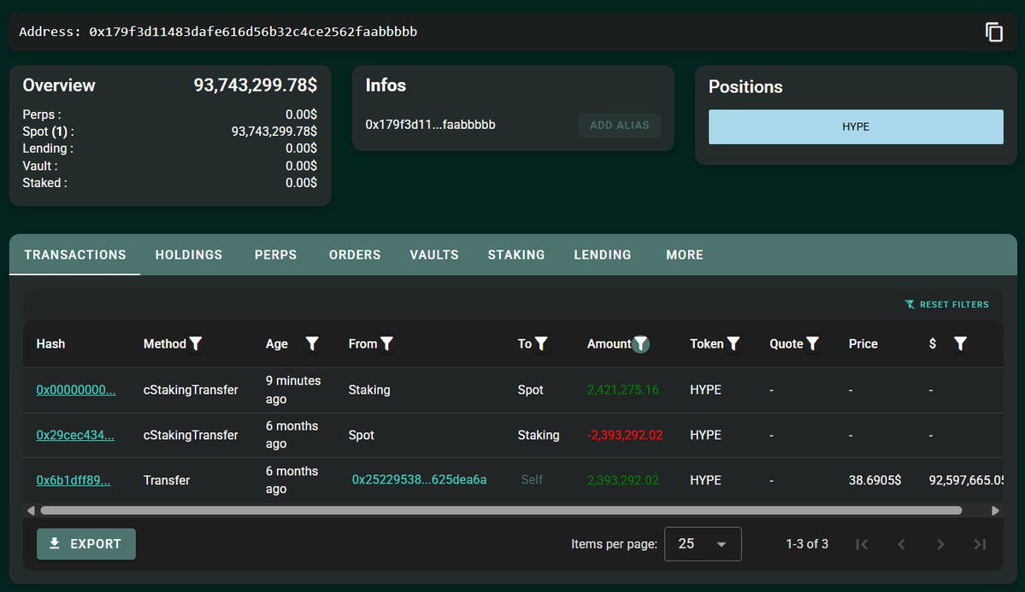This screenshot has height=592, width=1025.
Task: Switch to the Orders tab
Action: pos(354,255)
